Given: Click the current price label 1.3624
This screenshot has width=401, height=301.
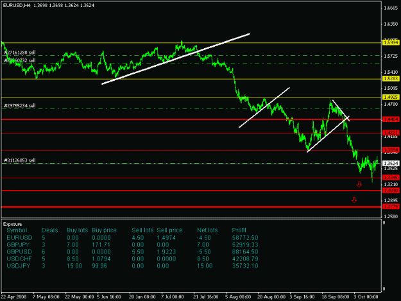Looking at the screenshot, I should tap(391, 163).
